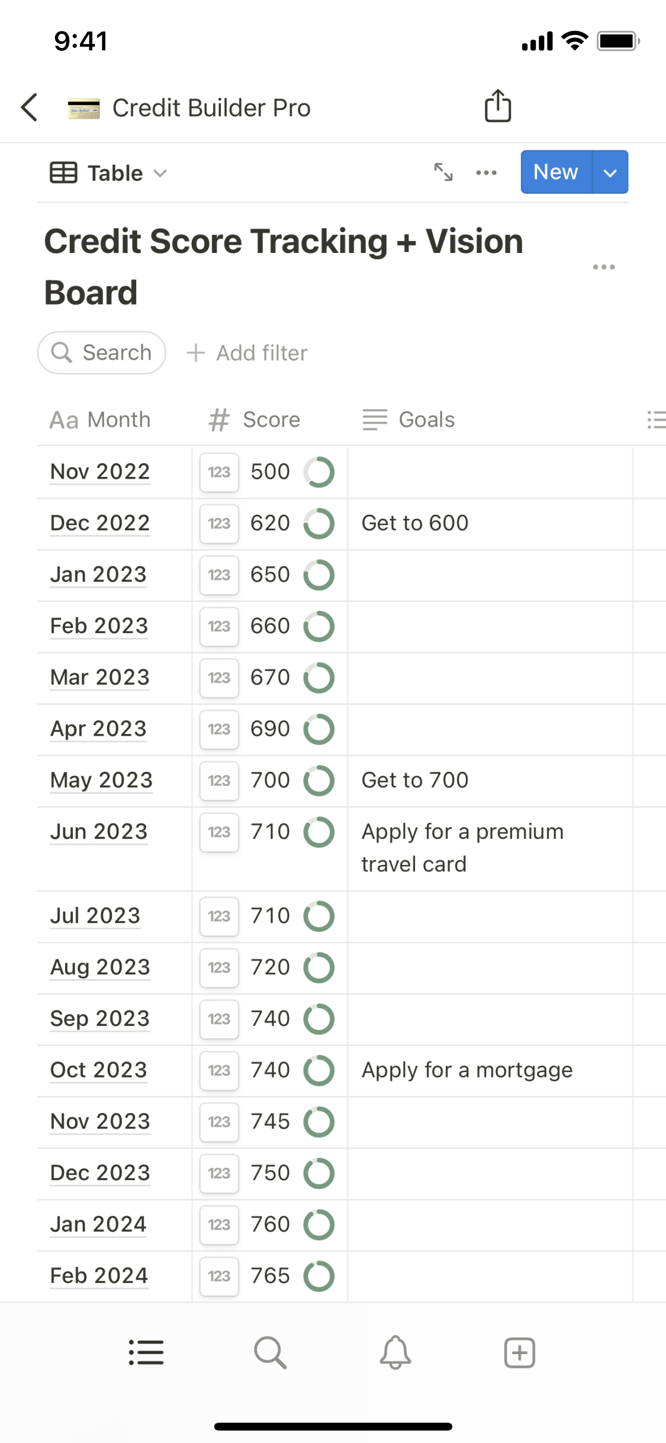Click Add filter
The width and height of the screenshot is (666, 1443).
247,353
